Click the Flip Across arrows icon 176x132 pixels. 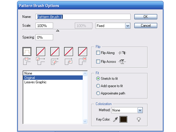tap(122, 62)
